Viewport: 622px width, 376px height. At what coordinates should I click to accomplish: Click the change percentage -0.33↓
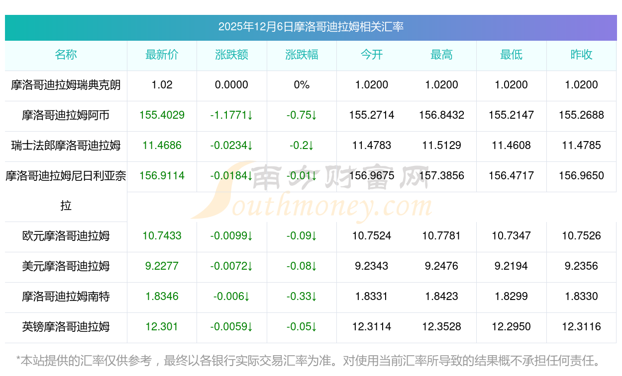[x=302, y=297]
